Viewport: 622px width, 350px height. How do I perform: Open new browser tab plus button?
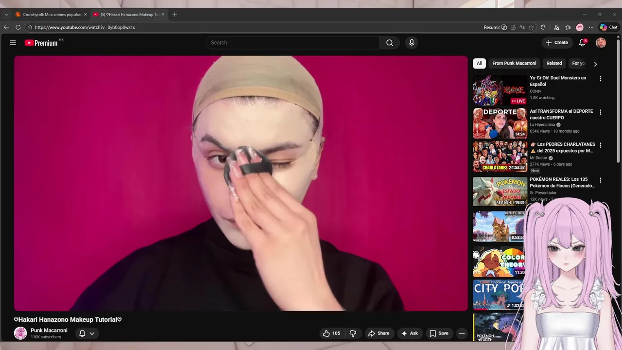coord(174,14)
